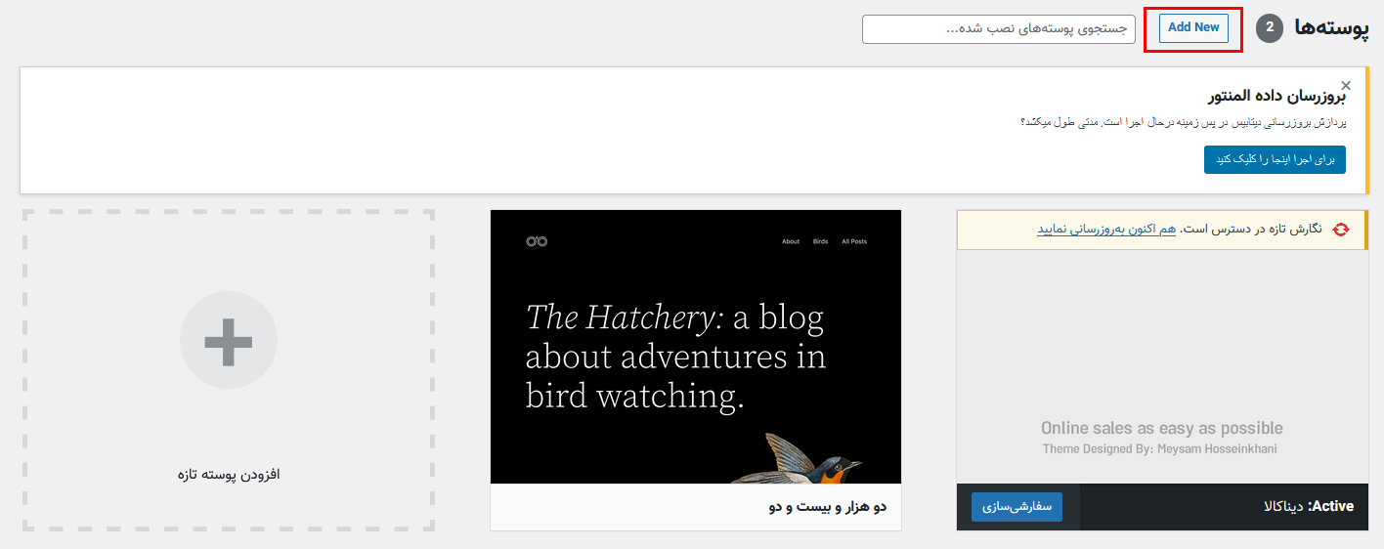Click the سفارشی‌سازی customize button
This screenshot has width=1384, height=549.
1016,507
